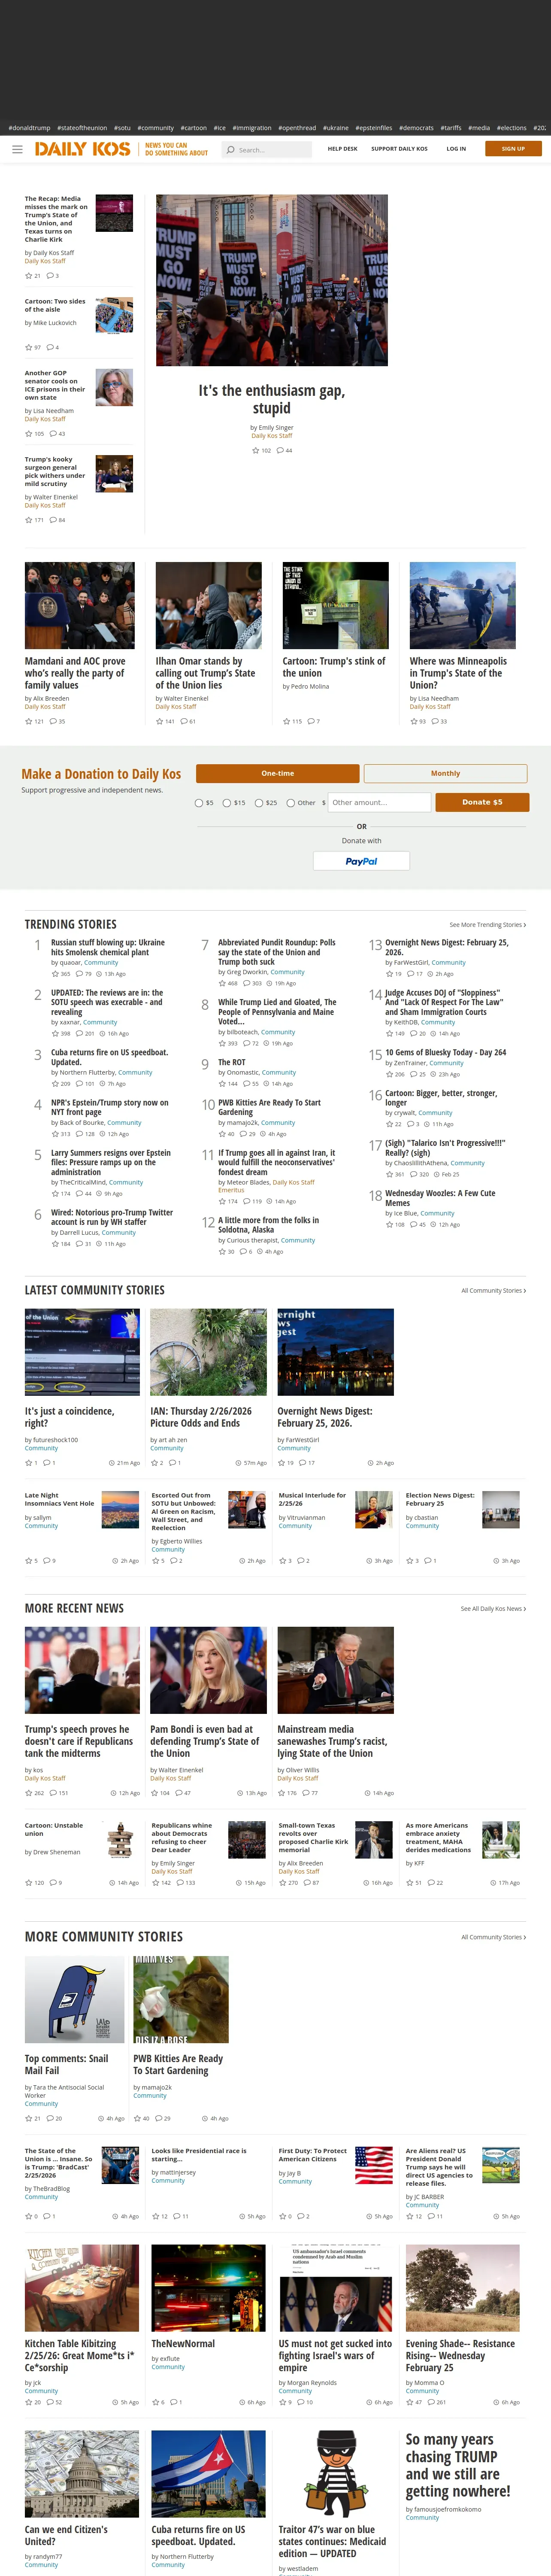Click star icon under 'It's the enthusiasm gap, stupid'
The height and width of the screenshot is (2576, 551).
tap(255, 451)
